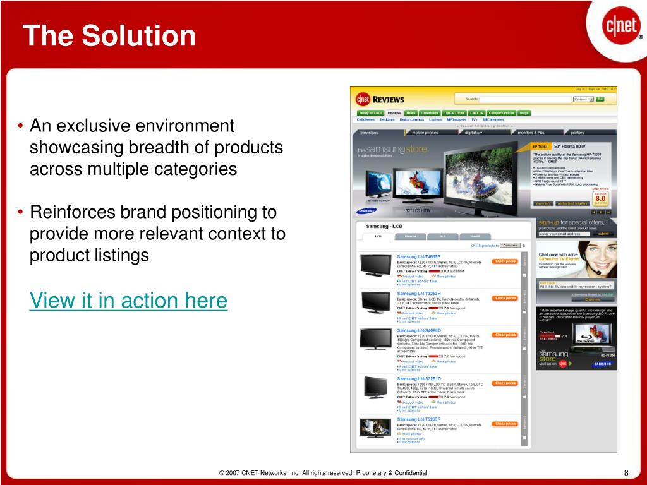Select the LCD product tab
The height and width of the screenshot is (485, 647).
378,236
